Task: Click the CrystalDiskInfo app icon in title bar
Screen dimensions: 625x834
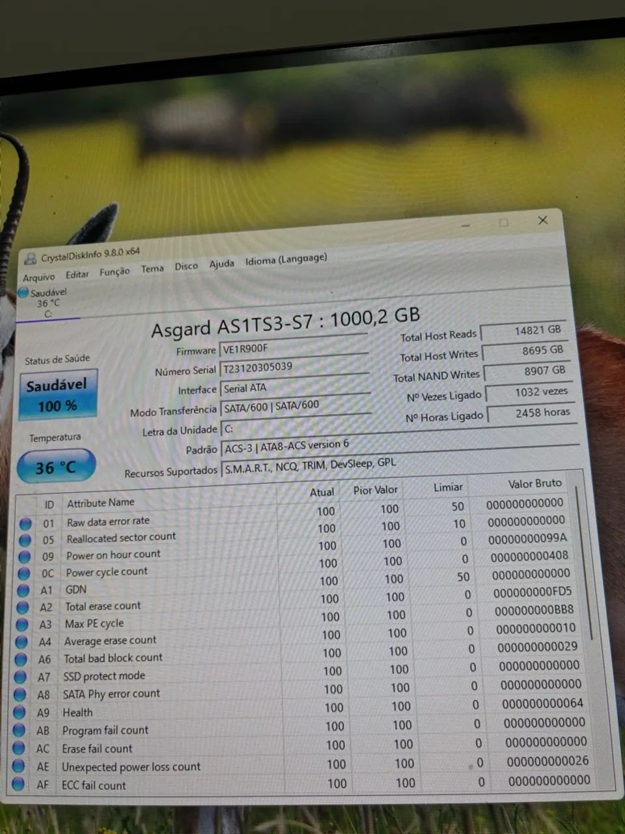Action: click(30, 259)
